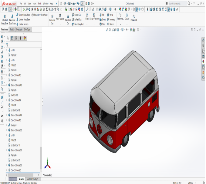Open the ConfigurationManager tab icon
Image resolution: width=206 pixels, height=184 pixels.
pyautogui.click(x=16, y=38)
